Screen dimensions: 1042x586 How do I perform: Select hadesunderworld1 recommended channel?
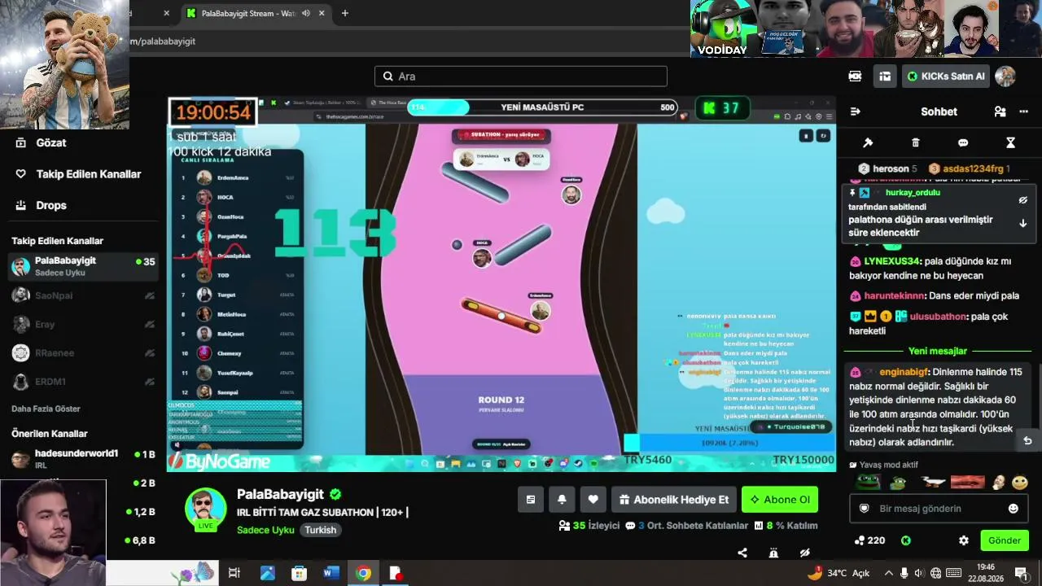(x=81, y=459)
